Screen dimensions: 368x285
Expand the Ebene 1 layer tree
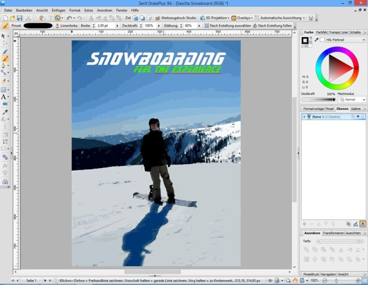[305, 117]
